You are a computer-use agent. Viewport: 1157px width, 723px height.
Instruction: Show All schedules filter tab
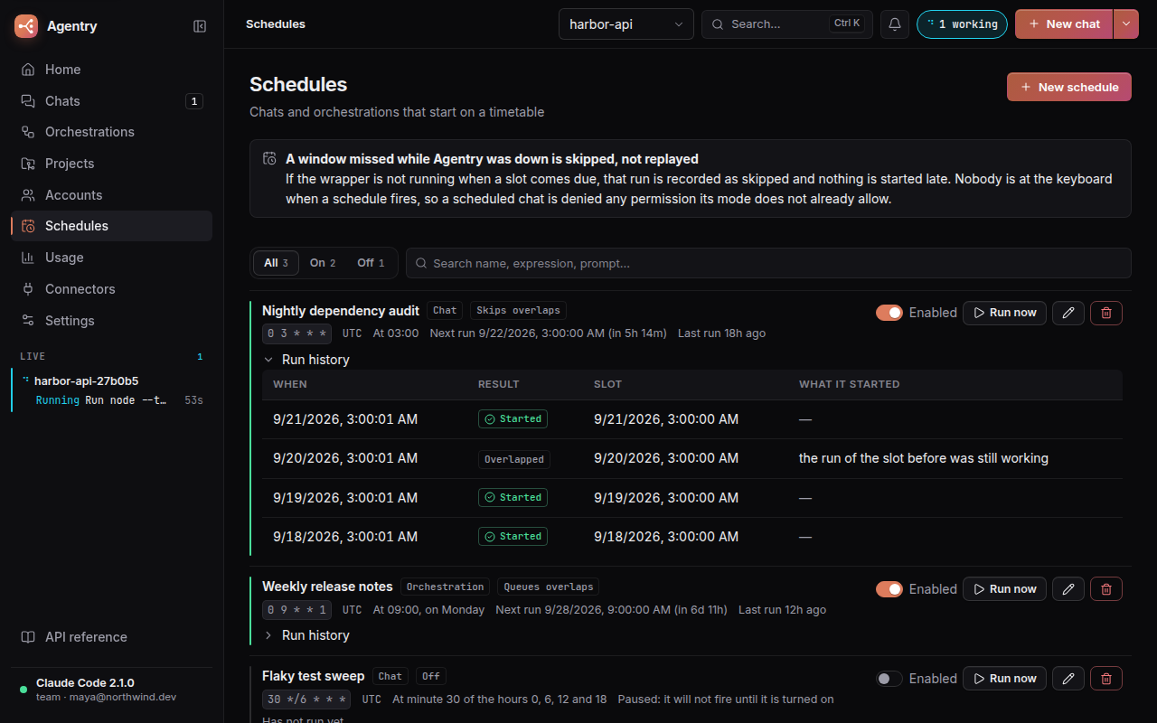[x=276, y=263]
